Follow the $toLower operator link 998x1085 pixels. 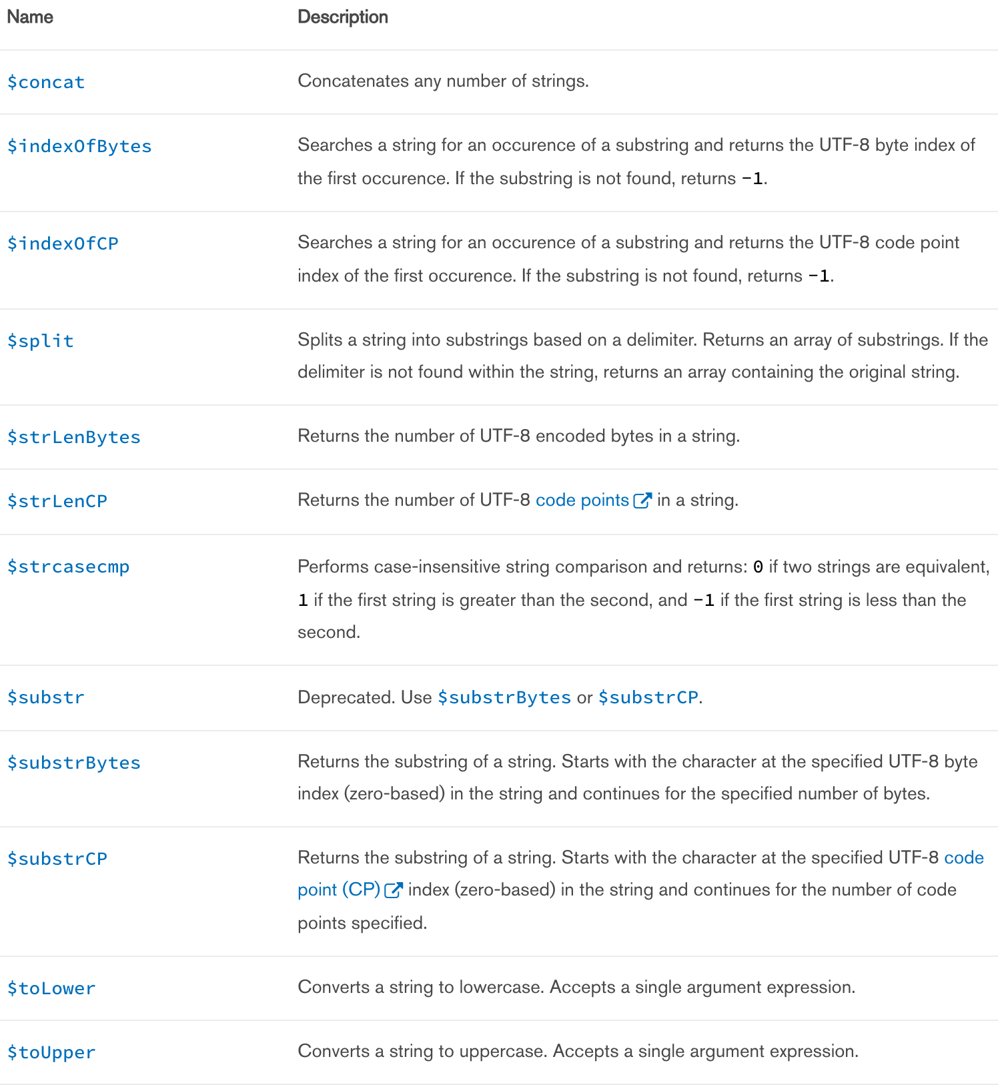(x=51, y=988)
